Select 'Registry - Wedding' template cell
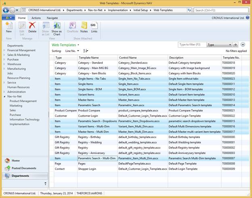This screenshot has height=198, width=252. click(97, 142)
